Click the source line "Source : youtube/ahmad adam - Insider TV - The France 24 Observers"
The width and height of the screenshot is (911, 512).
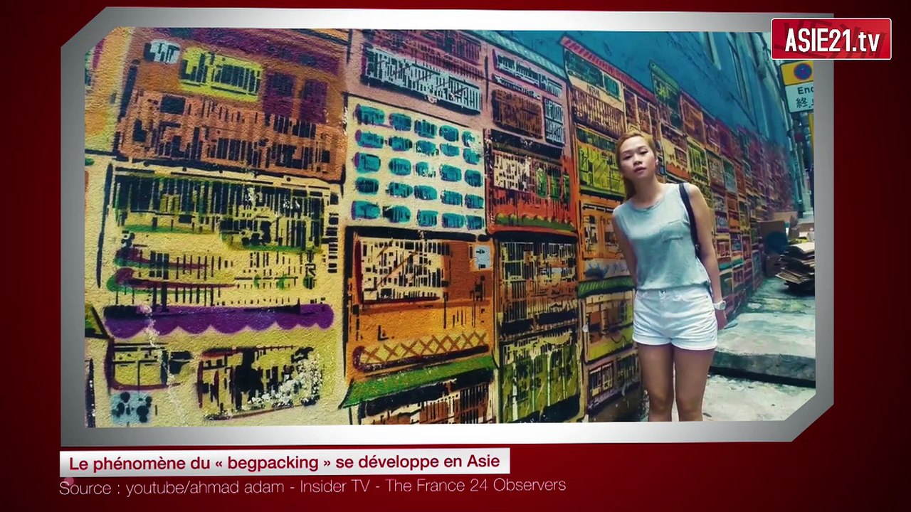coord(312,486)
